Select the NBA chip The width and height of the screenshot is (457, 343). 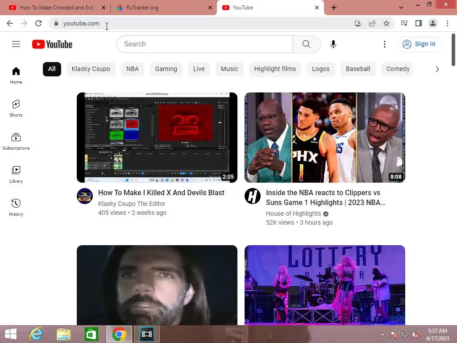click(x=133, y=69)
